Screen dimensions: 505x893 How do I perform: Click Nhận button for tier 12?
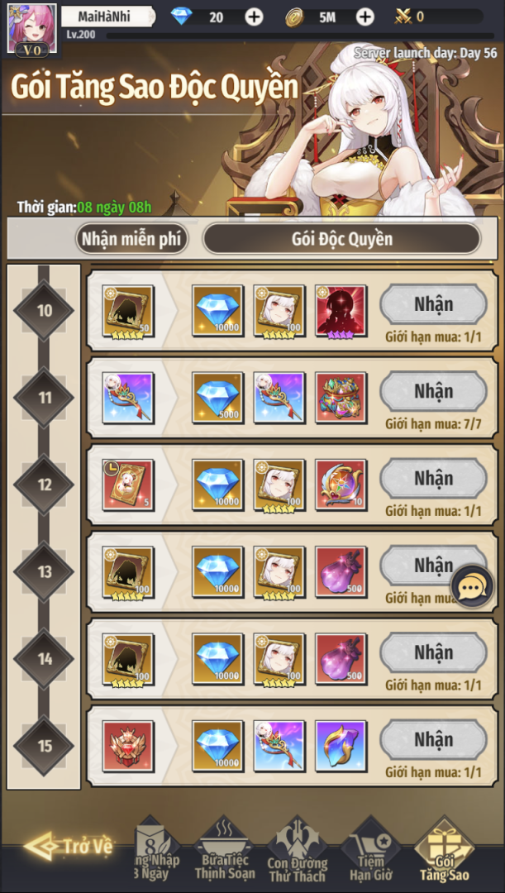click(x=433, y=479)
